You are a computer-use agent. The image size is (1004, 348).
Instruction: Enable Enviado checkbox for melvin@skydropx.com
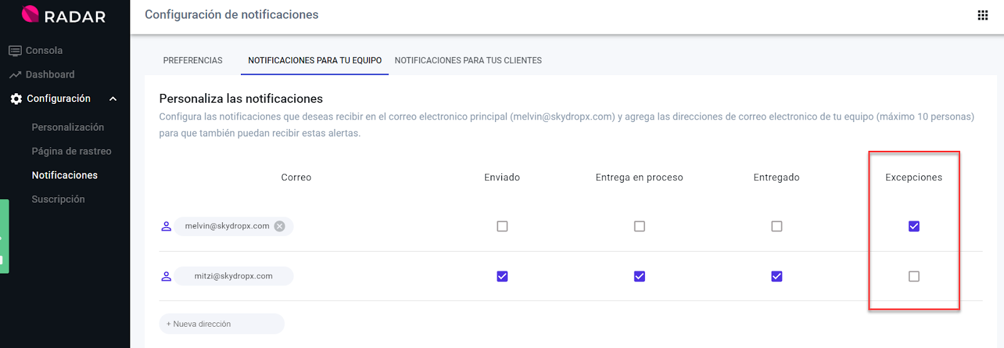coord(502,227)
